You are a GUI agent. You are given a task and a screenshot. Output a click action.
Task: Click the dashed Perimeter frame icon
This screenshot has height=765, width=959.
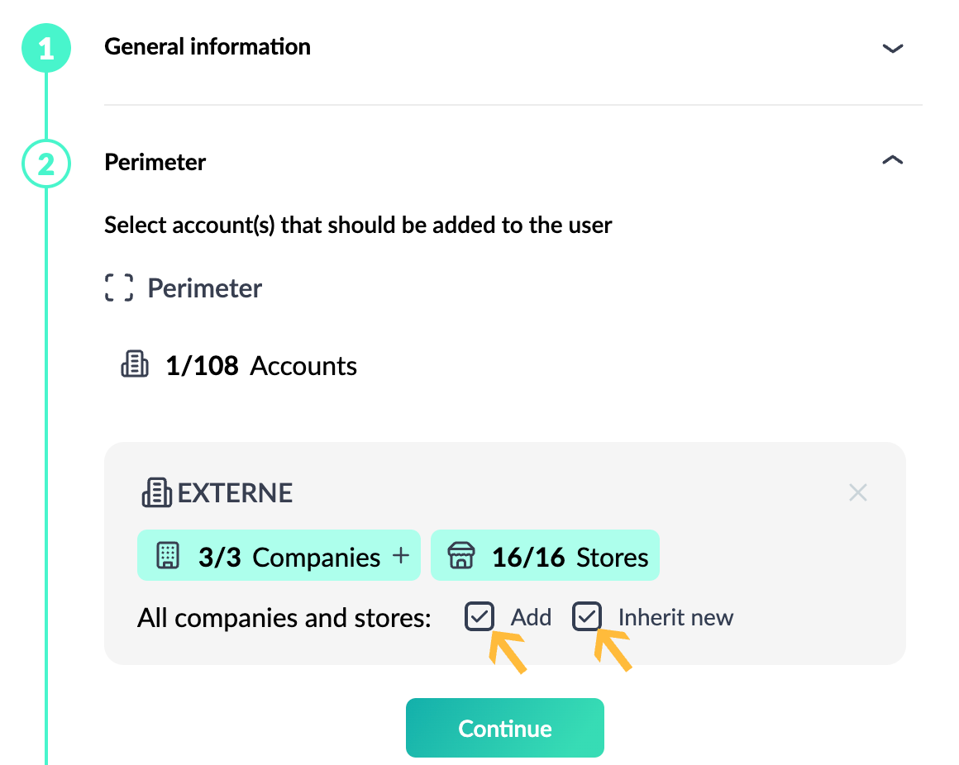tap(119, 287)
